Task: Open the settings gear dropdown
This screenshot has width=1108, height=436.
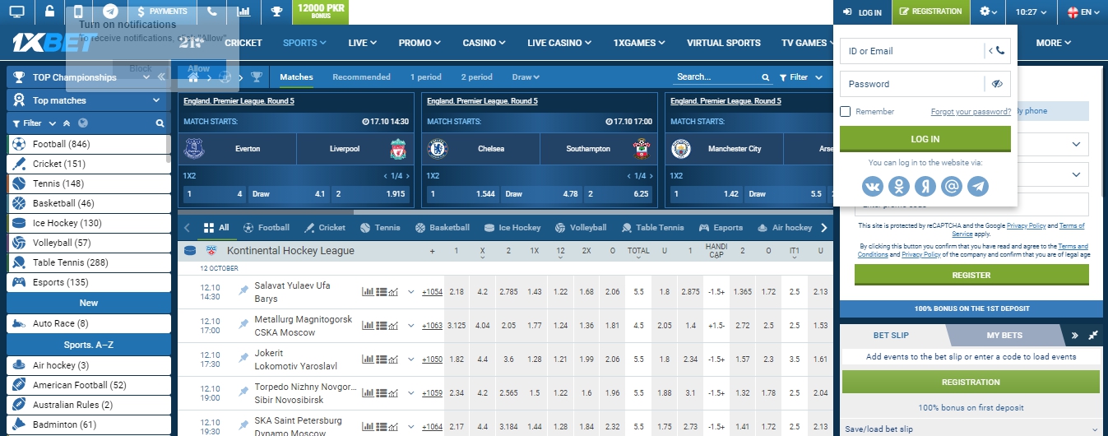Action: pos(989,12)
